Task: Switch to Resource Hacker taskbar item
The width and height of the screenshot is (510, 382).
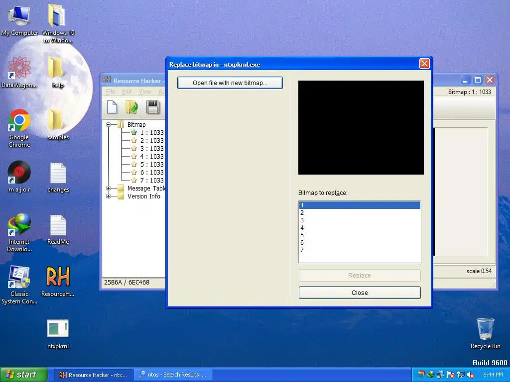Action: point(93,375)
